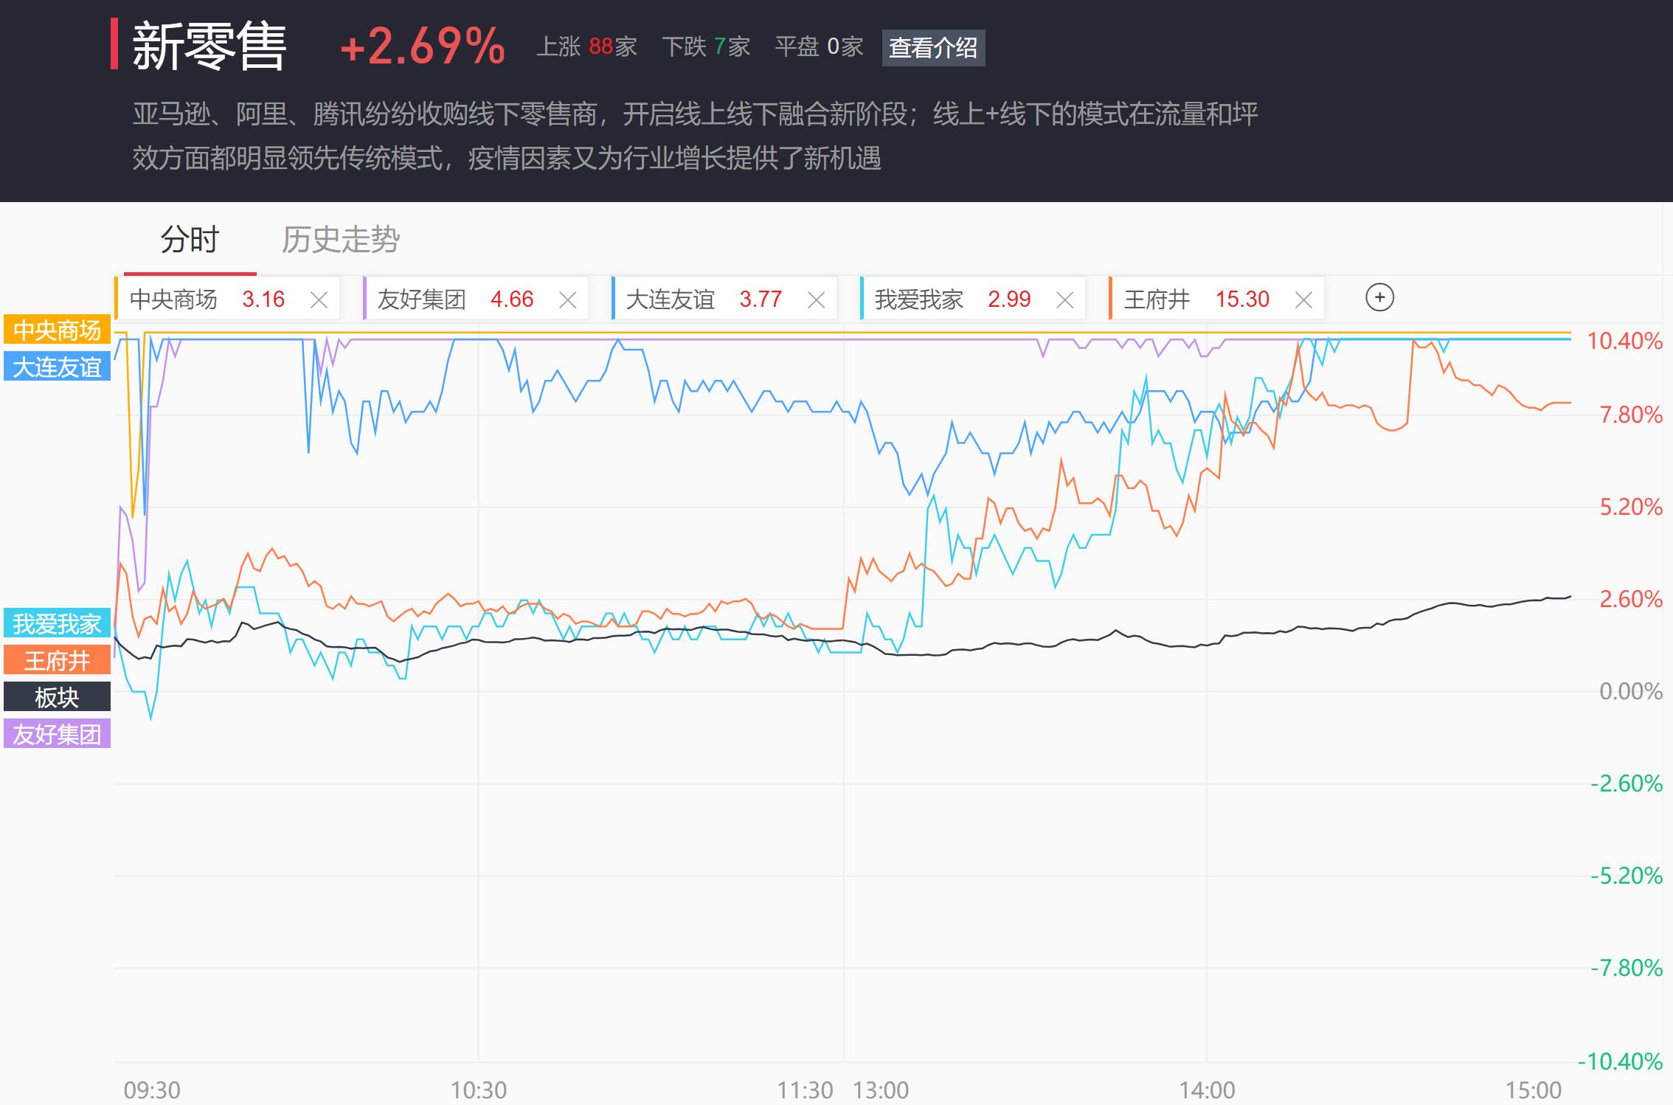Click the 上涨 88家 count
Viewport: 1673px width, 1105px height.
[x=586, y=47]
